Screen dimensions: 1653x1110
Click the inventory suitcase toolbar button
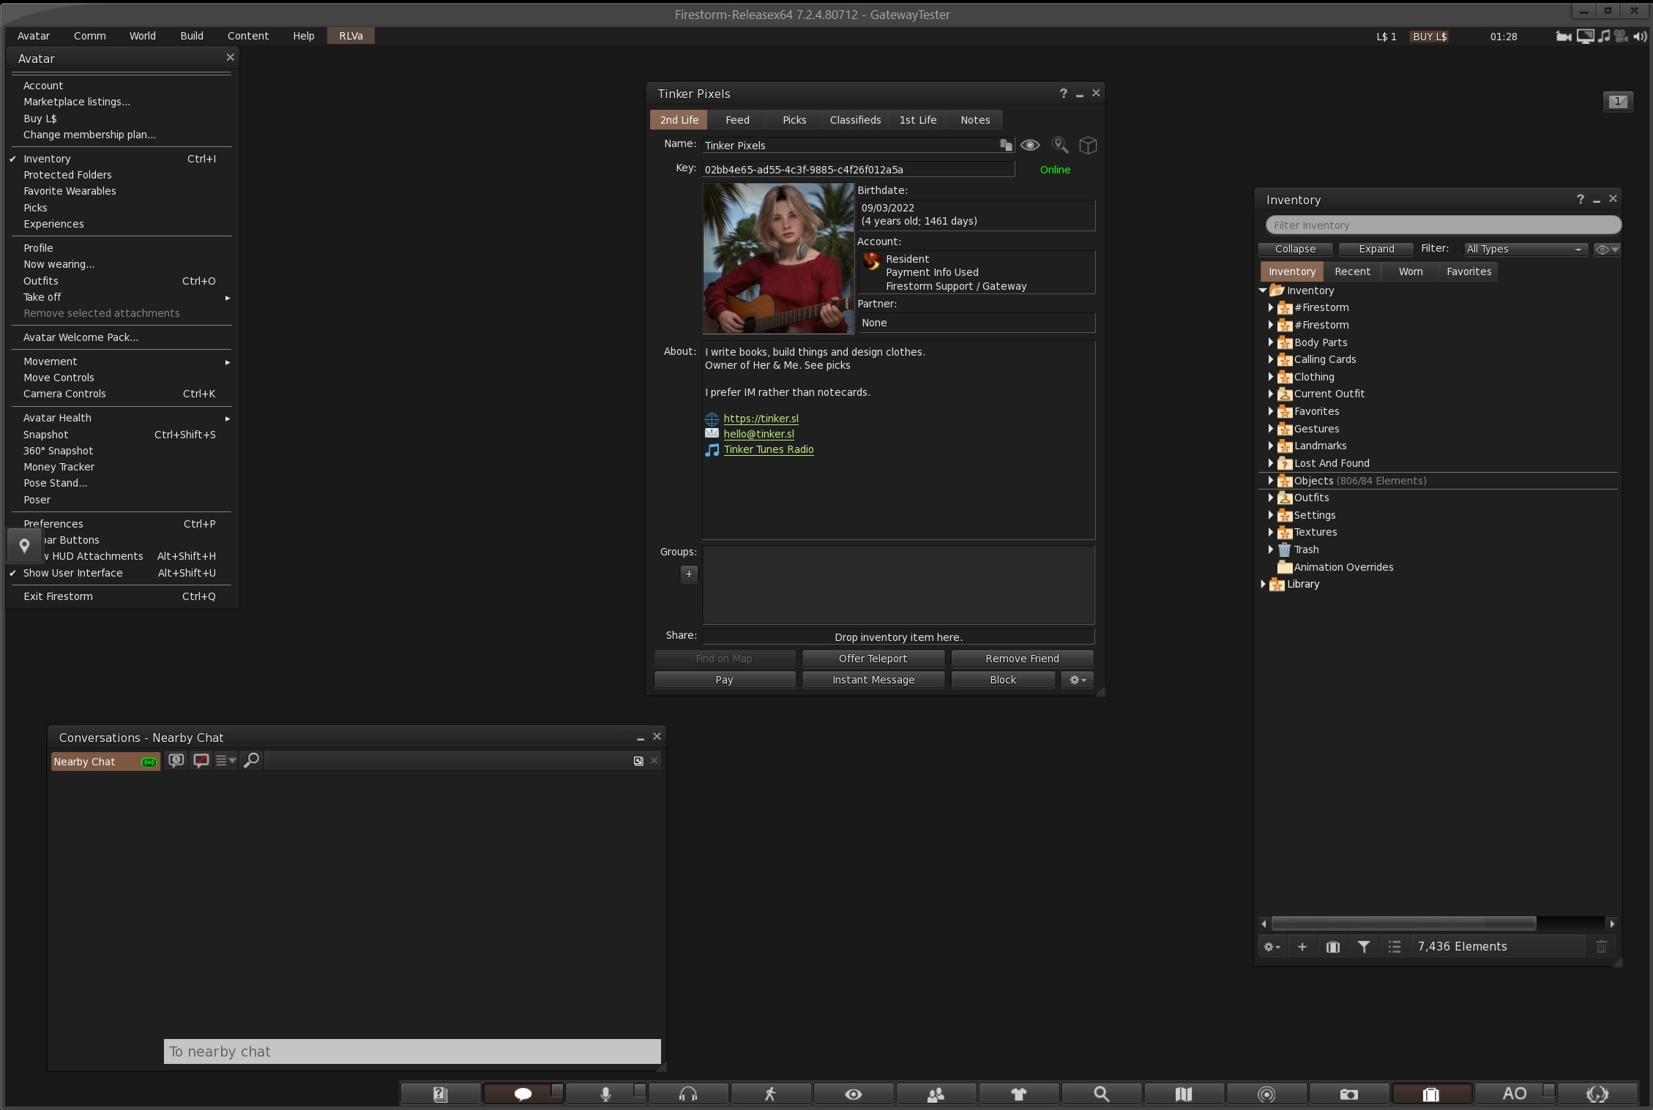point(1431,1094)
